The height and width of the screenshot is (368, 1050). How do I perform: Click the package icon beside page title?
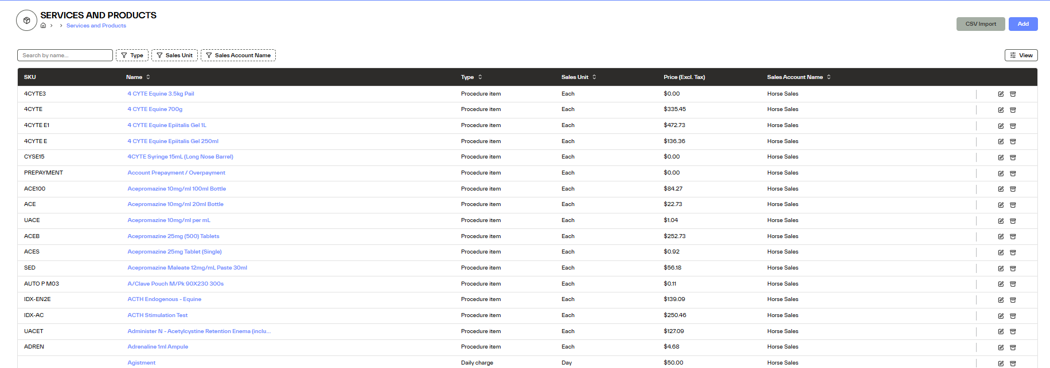(26, 21)
